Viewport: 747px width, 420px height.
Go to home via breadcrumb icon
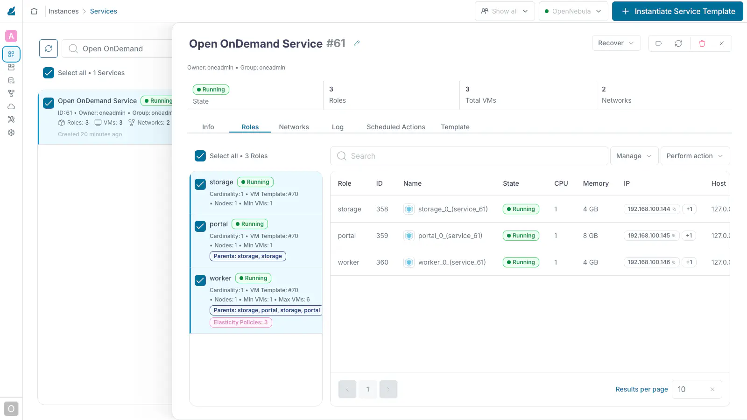pos(34,11)
